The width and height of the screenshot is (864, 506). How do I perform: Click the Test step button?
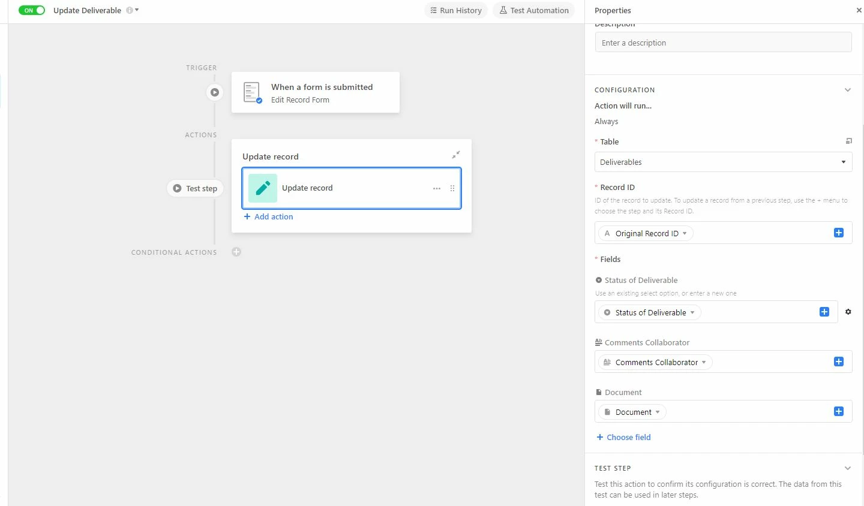coord(195,188)
